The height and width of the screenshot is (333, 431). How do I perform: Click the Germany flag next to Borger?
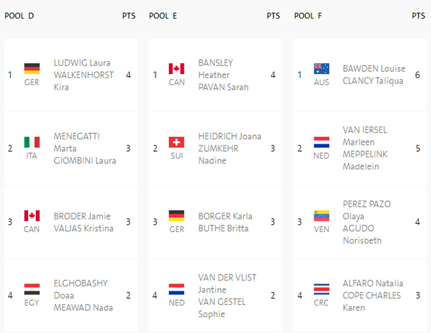click(177, 216)
